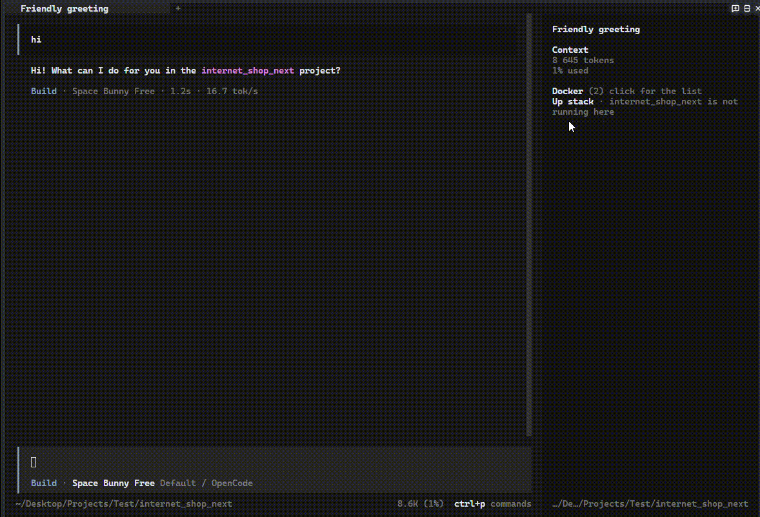
Task: Click the sidebar bottom truncated project path
Action: coord(650,504)
